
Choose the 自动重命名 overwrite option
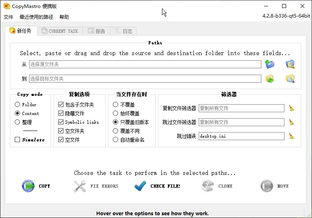[x=116, y=140]
